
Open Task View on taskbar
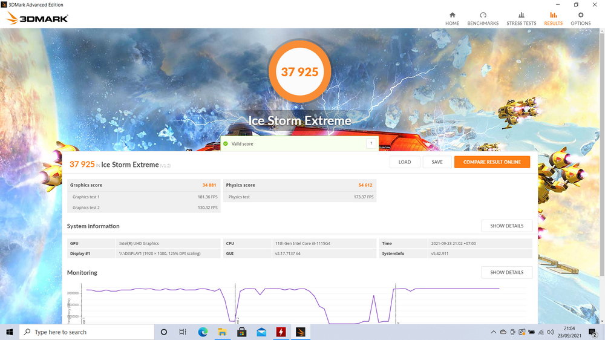tap(183, 332)
